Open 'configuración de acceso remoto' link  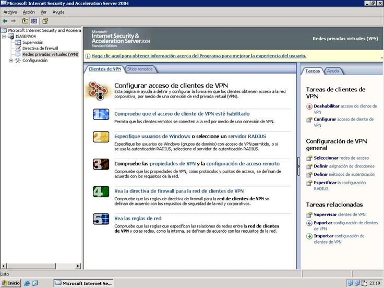point(243,164)
